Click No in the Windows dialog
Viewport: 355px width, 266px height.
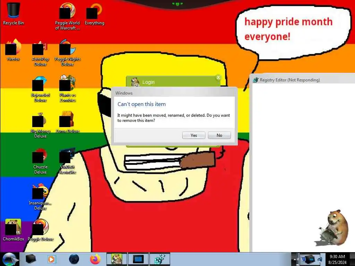tap(219, 135)
